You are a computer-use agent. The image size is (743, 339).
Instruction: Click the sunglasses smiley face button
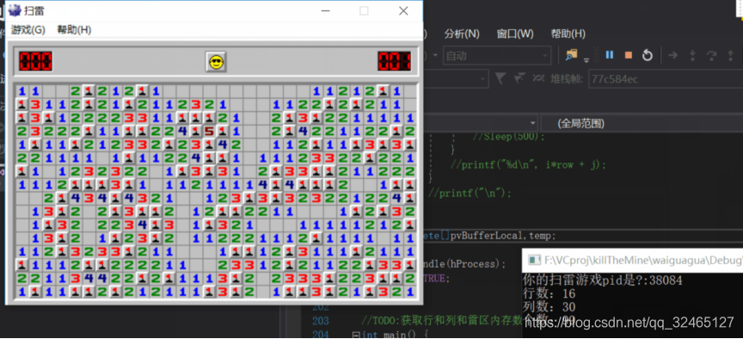coord(217,62)
